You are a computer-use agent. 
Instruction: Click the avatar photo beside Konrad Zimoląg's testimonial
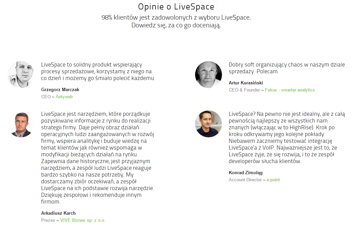[x=209, y=124]
